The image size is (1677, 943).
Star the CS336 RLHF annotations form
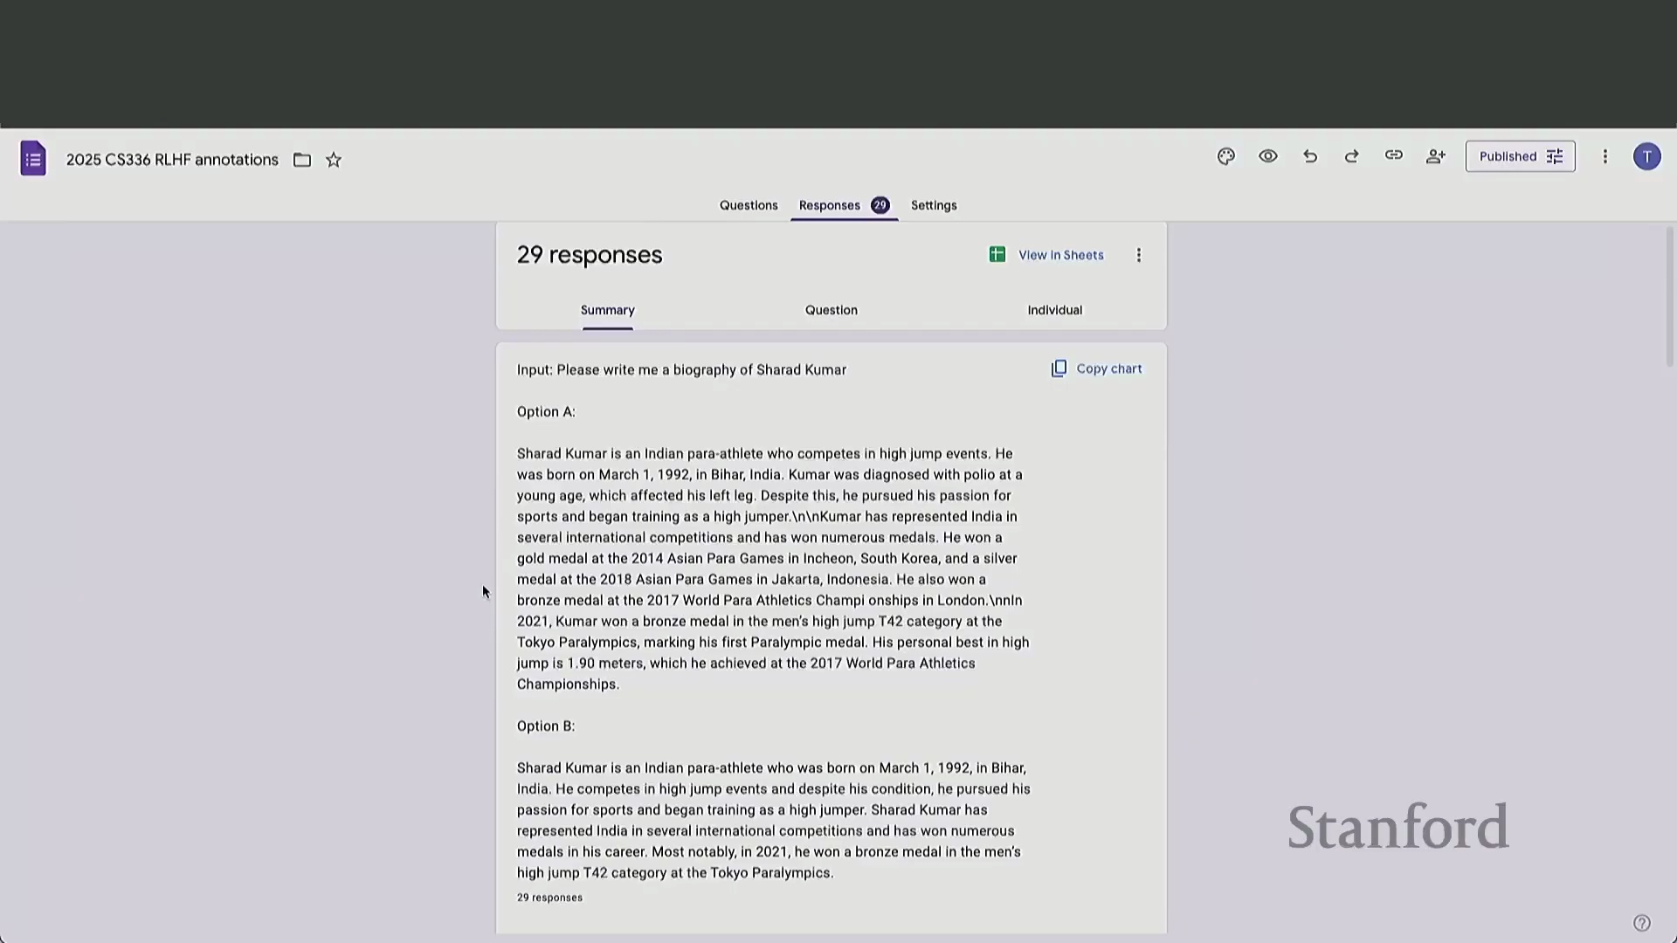334,160
